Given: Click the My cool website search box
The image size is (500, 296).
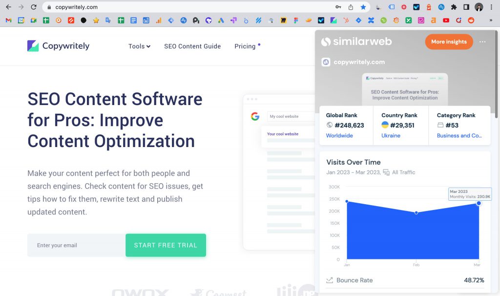Looking at the screenshot, I should point(292,116).
